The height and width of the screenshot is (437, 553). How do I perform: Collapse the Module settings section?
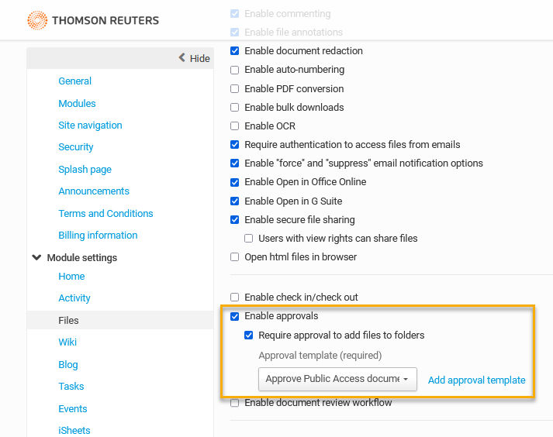[x=36, y=257]
